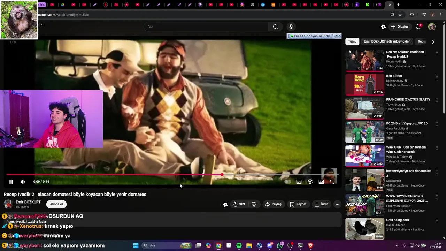Open Chrome three-dot menu
Viewport: 446px width, 251px height.
[x=441, y=15]
